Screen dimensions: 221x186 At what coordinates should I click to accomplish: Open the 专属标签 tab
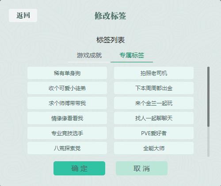132,56
